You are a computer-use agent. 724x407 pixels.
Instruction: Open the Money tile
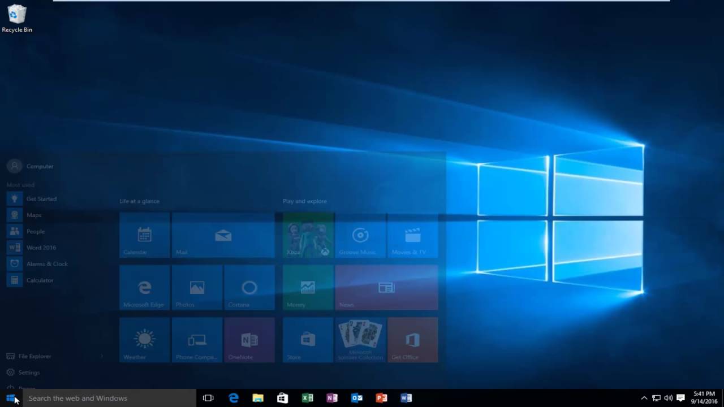[x=308, y=287]
